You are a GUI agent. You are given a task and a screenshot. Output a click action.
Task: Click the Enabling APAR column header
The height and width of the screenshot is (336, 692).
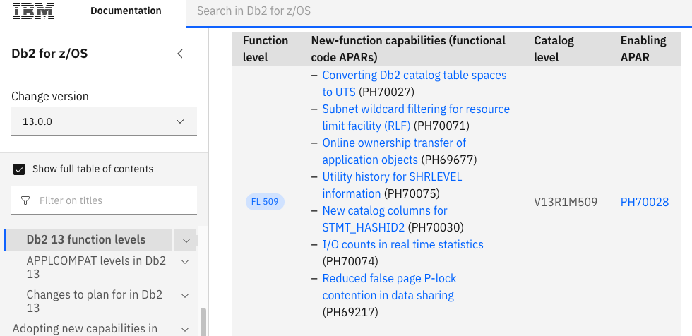coord(643,49)
